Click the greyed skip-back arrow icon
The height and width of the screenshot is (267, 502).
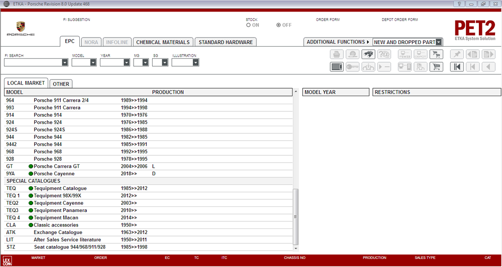[x=473, y=67]
